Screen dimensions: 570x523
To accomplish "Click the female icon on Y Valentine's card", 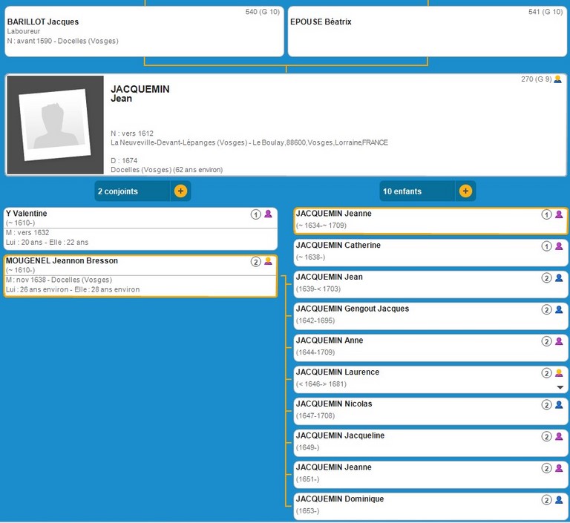I will 269,214.
